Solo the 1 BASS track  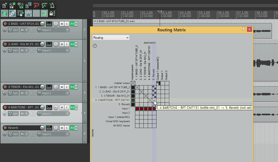(x=67, y=23)
